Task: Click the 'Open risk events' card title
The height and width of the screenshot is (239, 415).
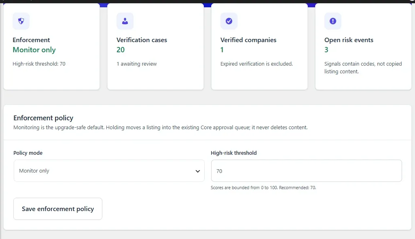Action: click(349, 40)
